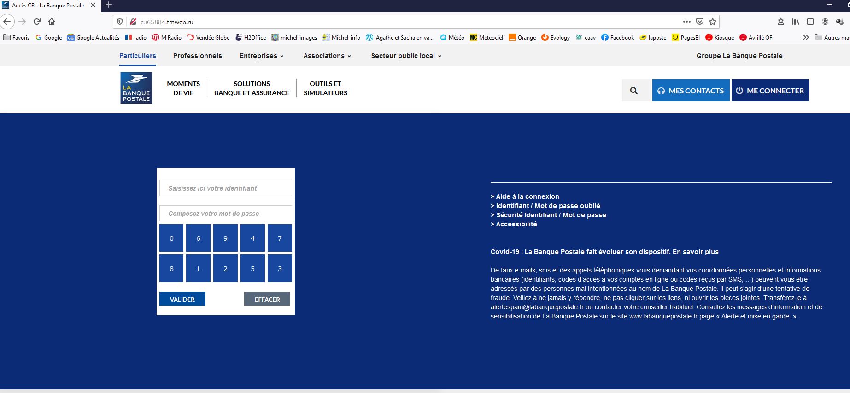Open the H2Office bookmark
Image resolution: width=850 pixels, height=393 pixels.
(251, 37)
